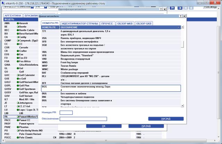This screenshot has width=222, height=144.
Task: Select PR row 'WNS' Front fog lamps
Action: pos(111,62)
